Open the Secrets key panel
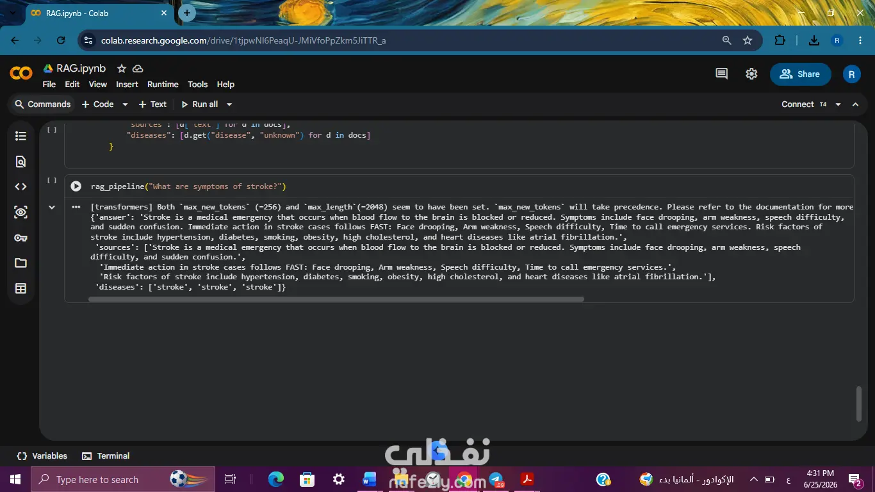 [x=20, y=238]
